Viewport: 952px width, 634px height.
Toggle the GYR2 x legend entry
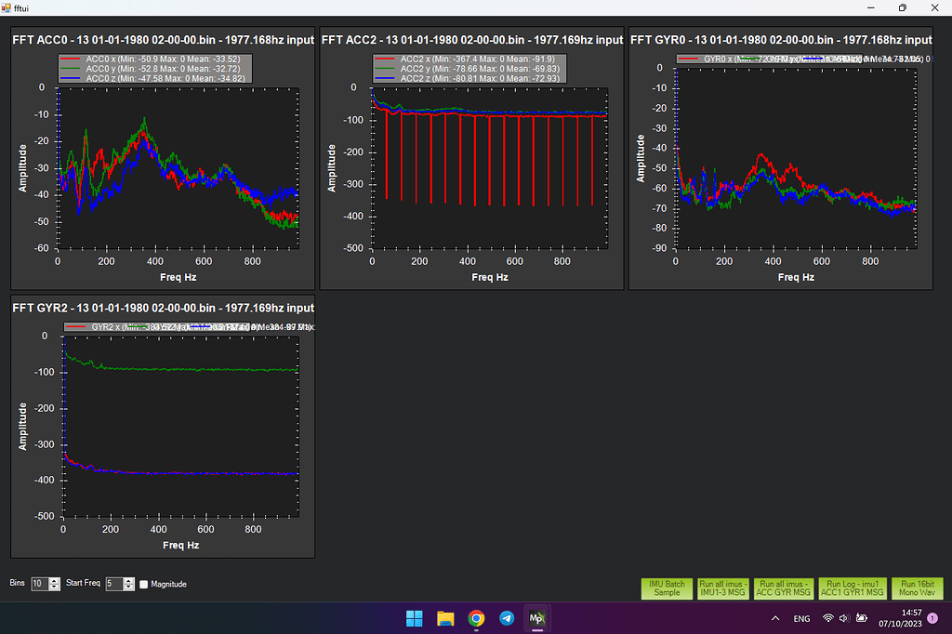pos(102,327)
